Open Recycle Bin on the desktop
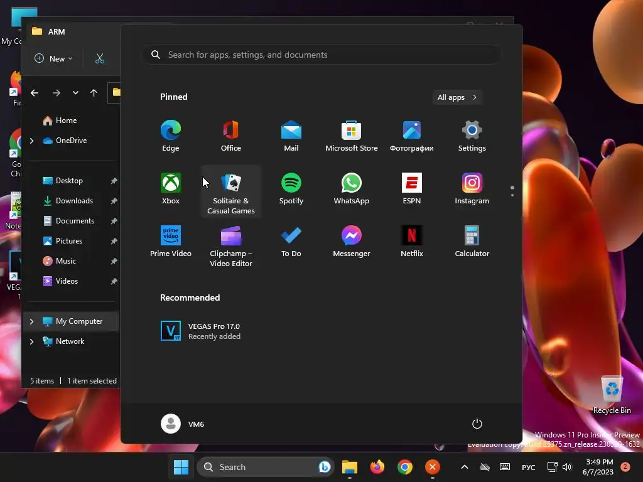This screenshot has height=482, width=643. [x=612, y=395]
